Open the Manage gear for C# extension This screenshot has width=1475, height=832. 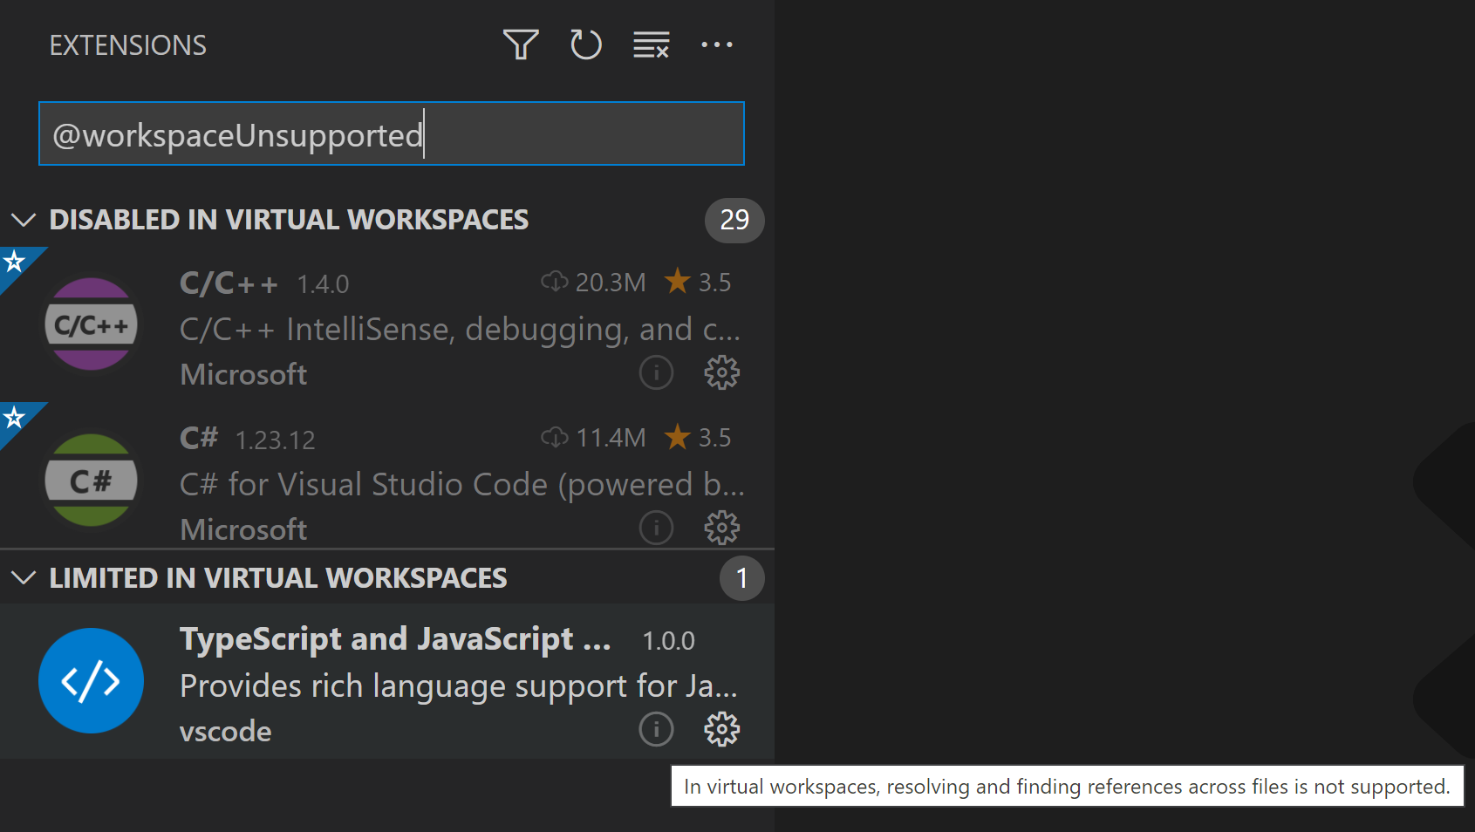click(x=721, y=527)
